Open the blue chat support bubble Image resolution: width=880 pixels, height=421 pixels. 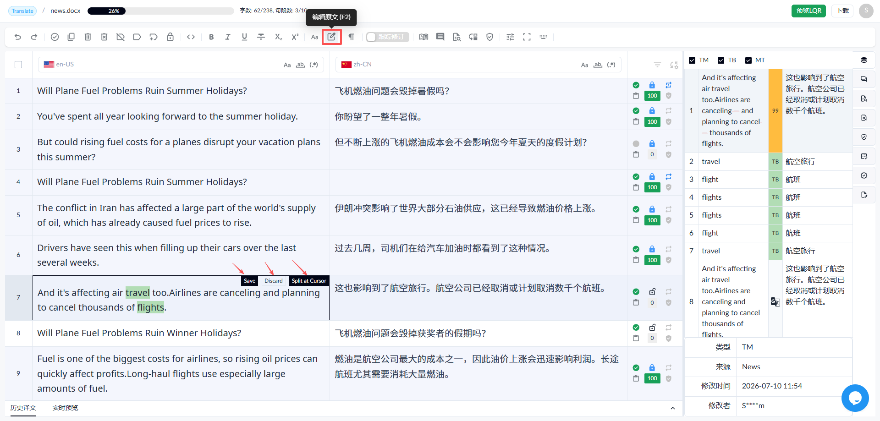pyautogui.click(x=855, y=398)
